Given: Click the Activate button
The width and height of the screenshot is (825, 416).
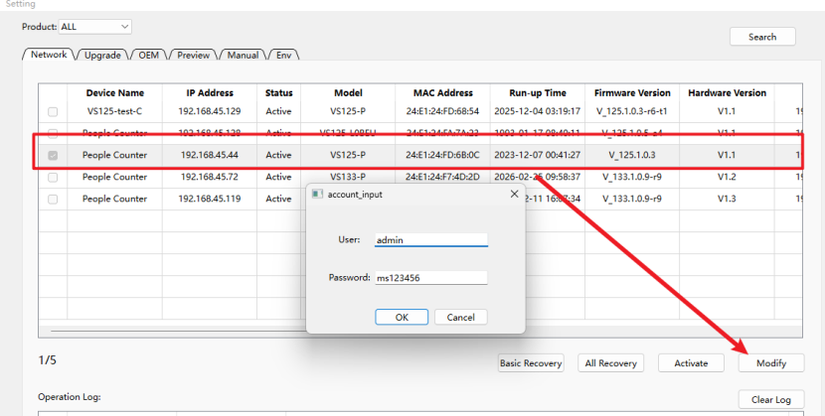Looking at the screenshot, I should coord(691,363).
